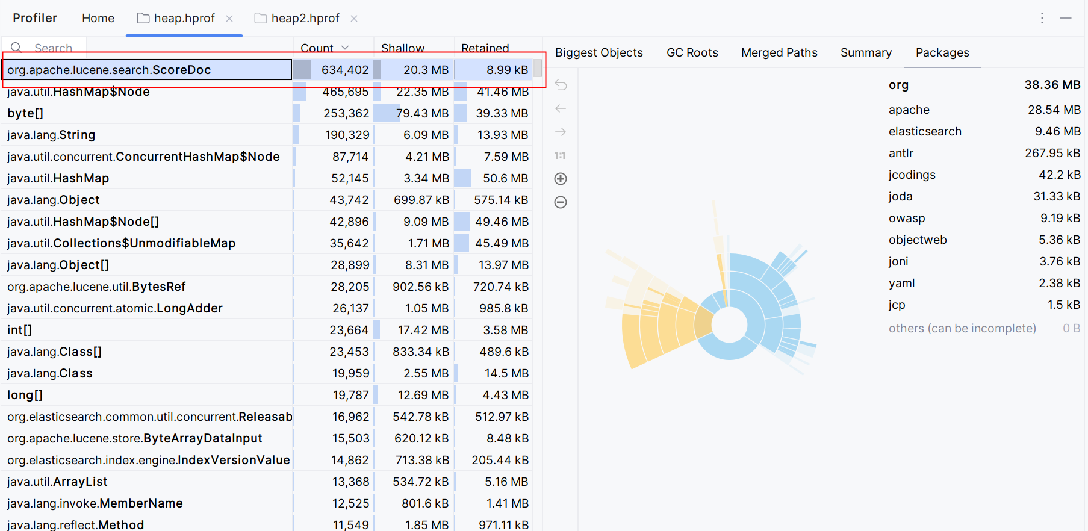The image size is (1088, 531).
Task: Click the forward arrow in chart toolbar
Action: click(561, 132)
